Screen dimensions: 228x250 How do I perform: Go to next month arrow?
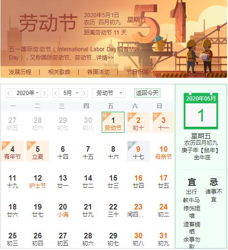point(84,93)
